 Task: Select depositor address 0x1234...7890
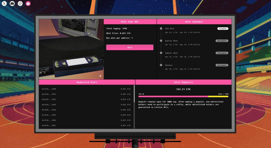pos(49,89)
